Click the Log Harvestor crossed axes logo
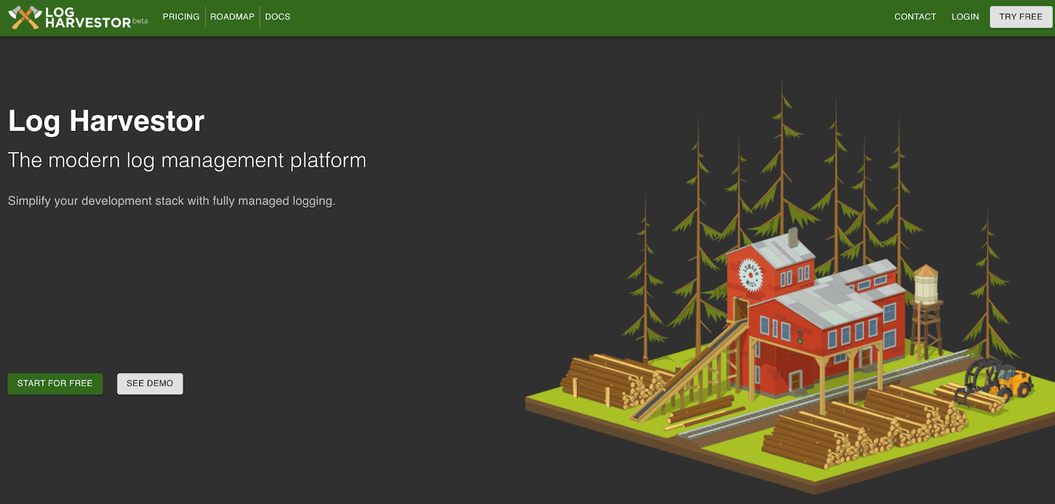This screenshot has height=504, width=1055. (25, 18)
